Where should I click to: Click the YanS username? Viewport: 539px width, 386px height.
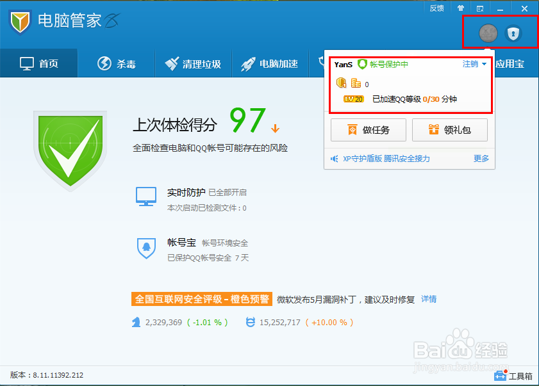344,65
